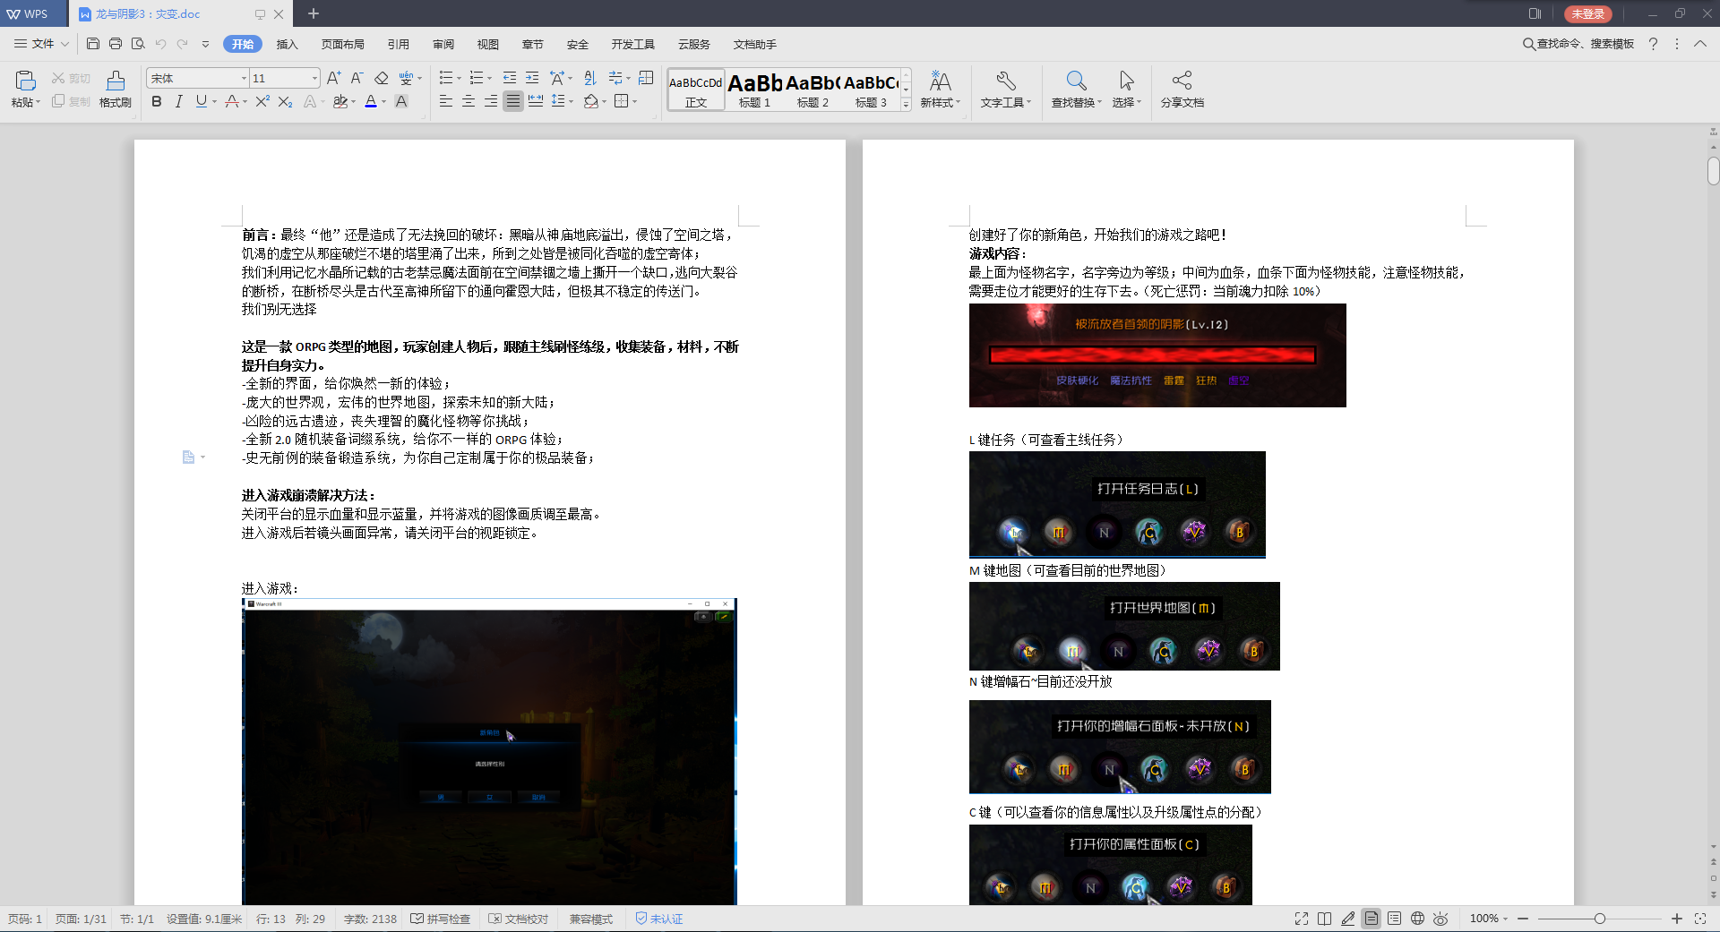Click the command search field (查找命令)

1578,44
